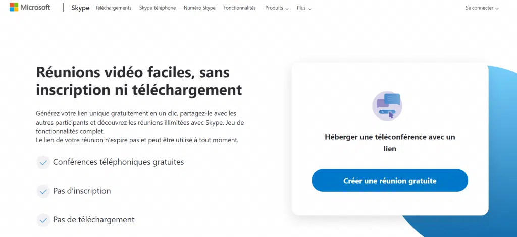Open the Skype brand home link
The image size is (517, 237).
coord(80,8)
